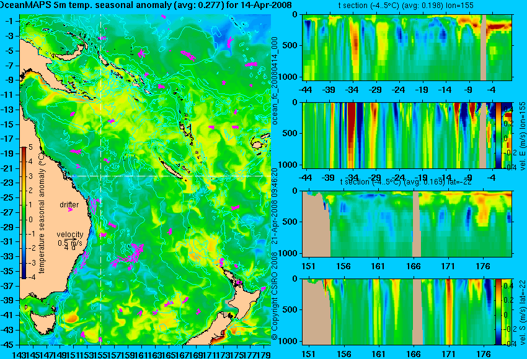Click the '5' tick on the temperature color bar
The height and width of the screenshot is (359, 527).
pos(30,147)
